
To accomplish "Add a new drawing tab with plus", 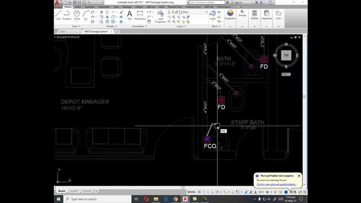I will (x=118, y=32).
